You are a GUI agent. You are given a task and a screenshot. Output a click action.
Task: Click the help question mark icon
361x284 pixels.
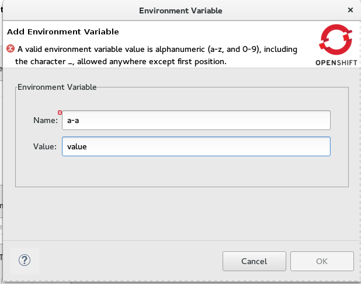(25, 260)
